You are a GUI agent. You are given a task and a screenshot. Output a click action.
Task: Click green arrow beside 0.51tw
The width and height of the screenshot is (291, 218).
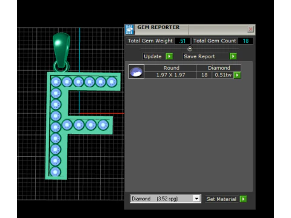pyautogui.click(x=237, y=75)
